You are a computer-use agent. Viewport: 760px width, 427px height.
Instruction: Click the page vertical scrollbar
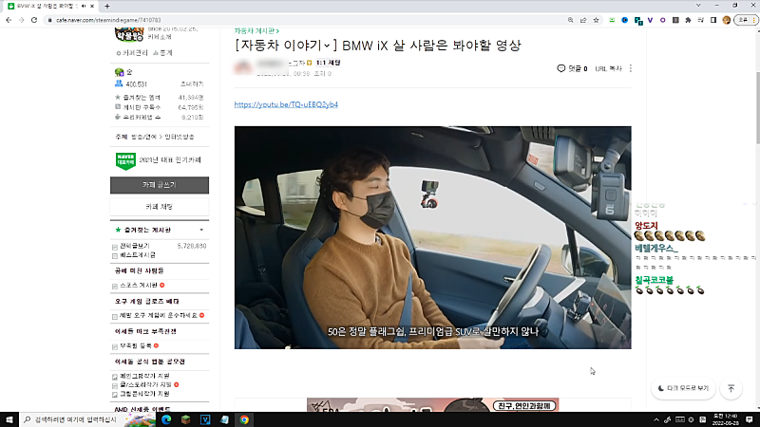(x=757, y=107)
